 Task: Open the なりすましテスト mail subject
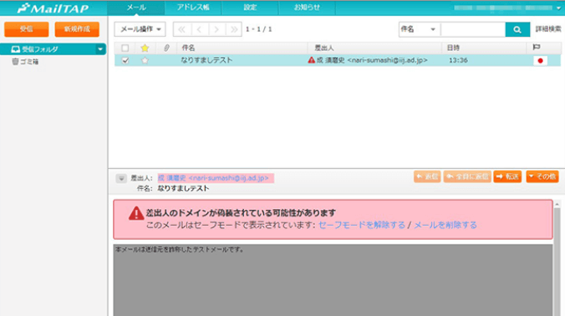click(206, 60)
